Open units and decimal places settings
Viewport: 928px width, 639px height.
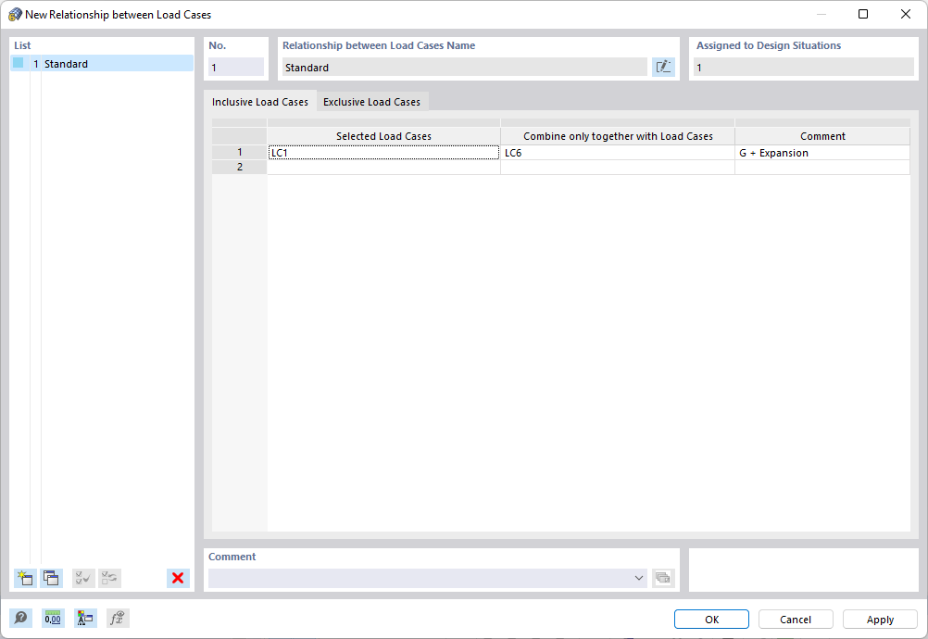point(53,618)
